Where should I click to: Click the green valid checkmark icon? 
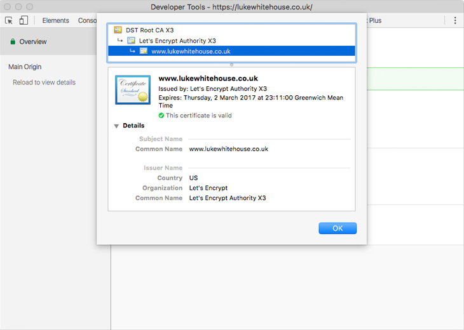click(161, 115)
